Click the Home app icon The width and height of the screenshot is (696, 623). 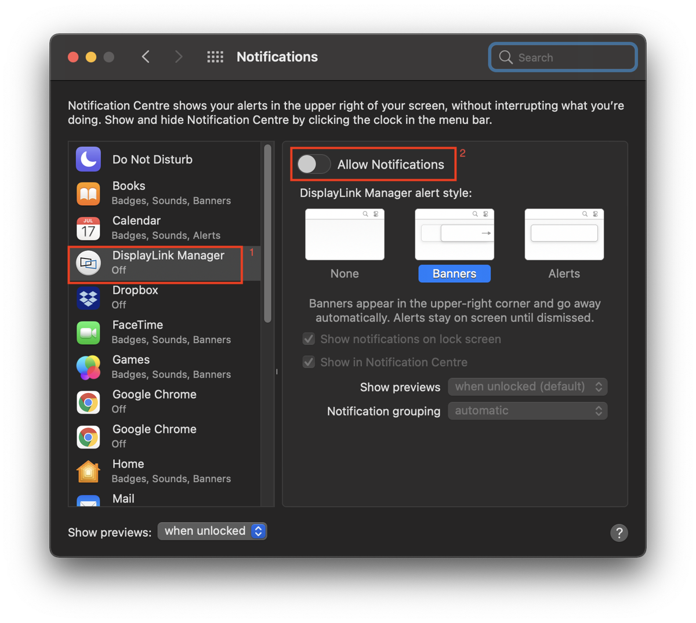click(88, 471)
